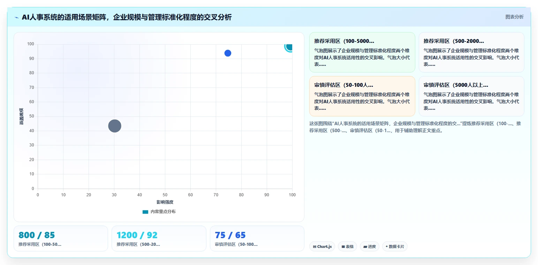Click the 75 / 65 stat value

230,235
